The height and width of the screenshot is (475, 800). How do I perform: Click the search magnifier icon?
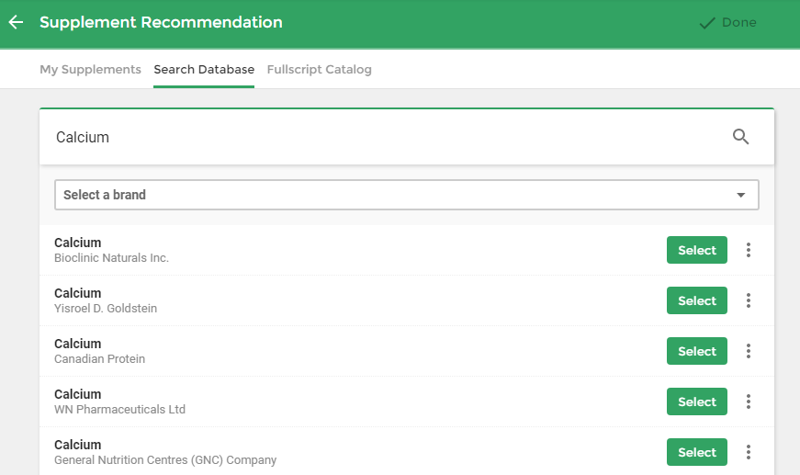(x=740, y=137)
